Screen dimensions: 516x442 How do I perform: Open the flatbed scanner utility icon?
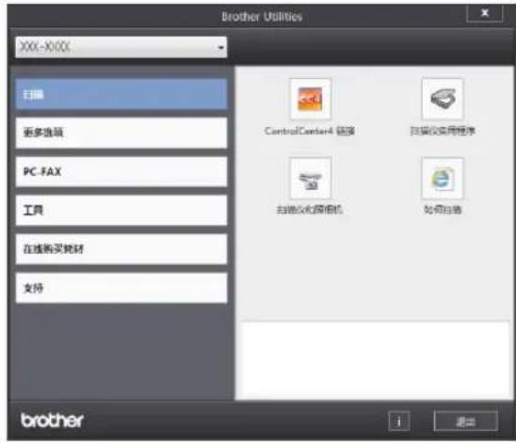pos(443,99)
